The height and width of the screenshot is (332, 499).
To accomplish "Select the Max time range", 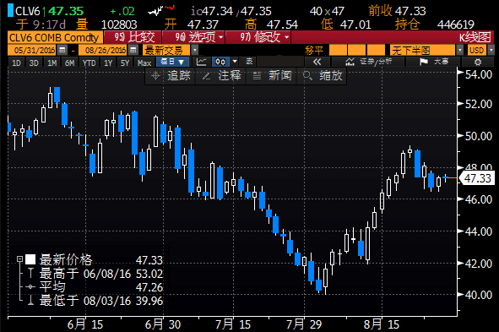I will pyautogui.click(x=144, y=63).
